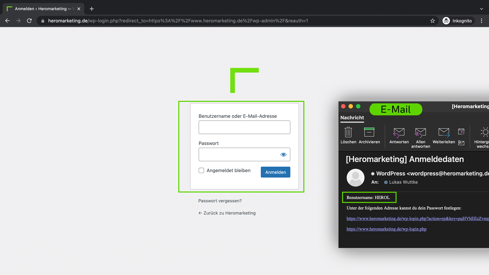Click the WordPress sender address
Image resolution: width=489 pixels, height=275 pixels.
pyautogui.click(x=432, y=174)
